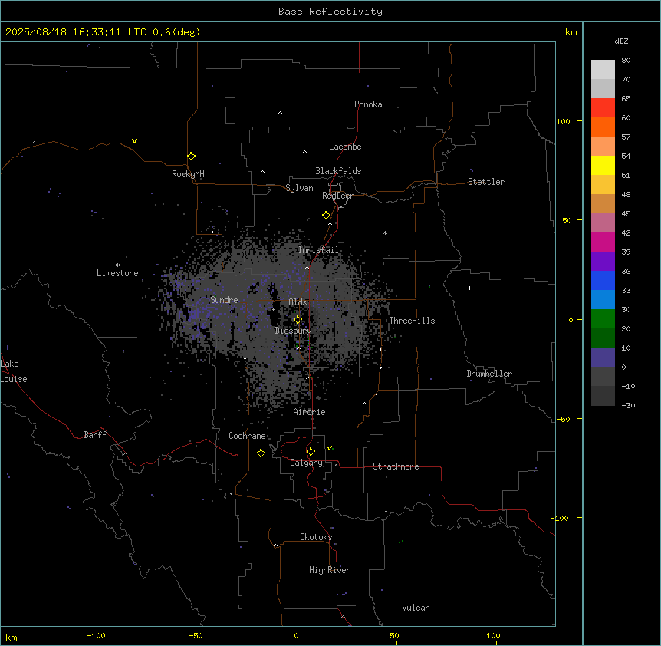Click the dBZ legend heading
Image resolution: width=661 pixels, height=646 pixels.
click(x=621, y=41)
